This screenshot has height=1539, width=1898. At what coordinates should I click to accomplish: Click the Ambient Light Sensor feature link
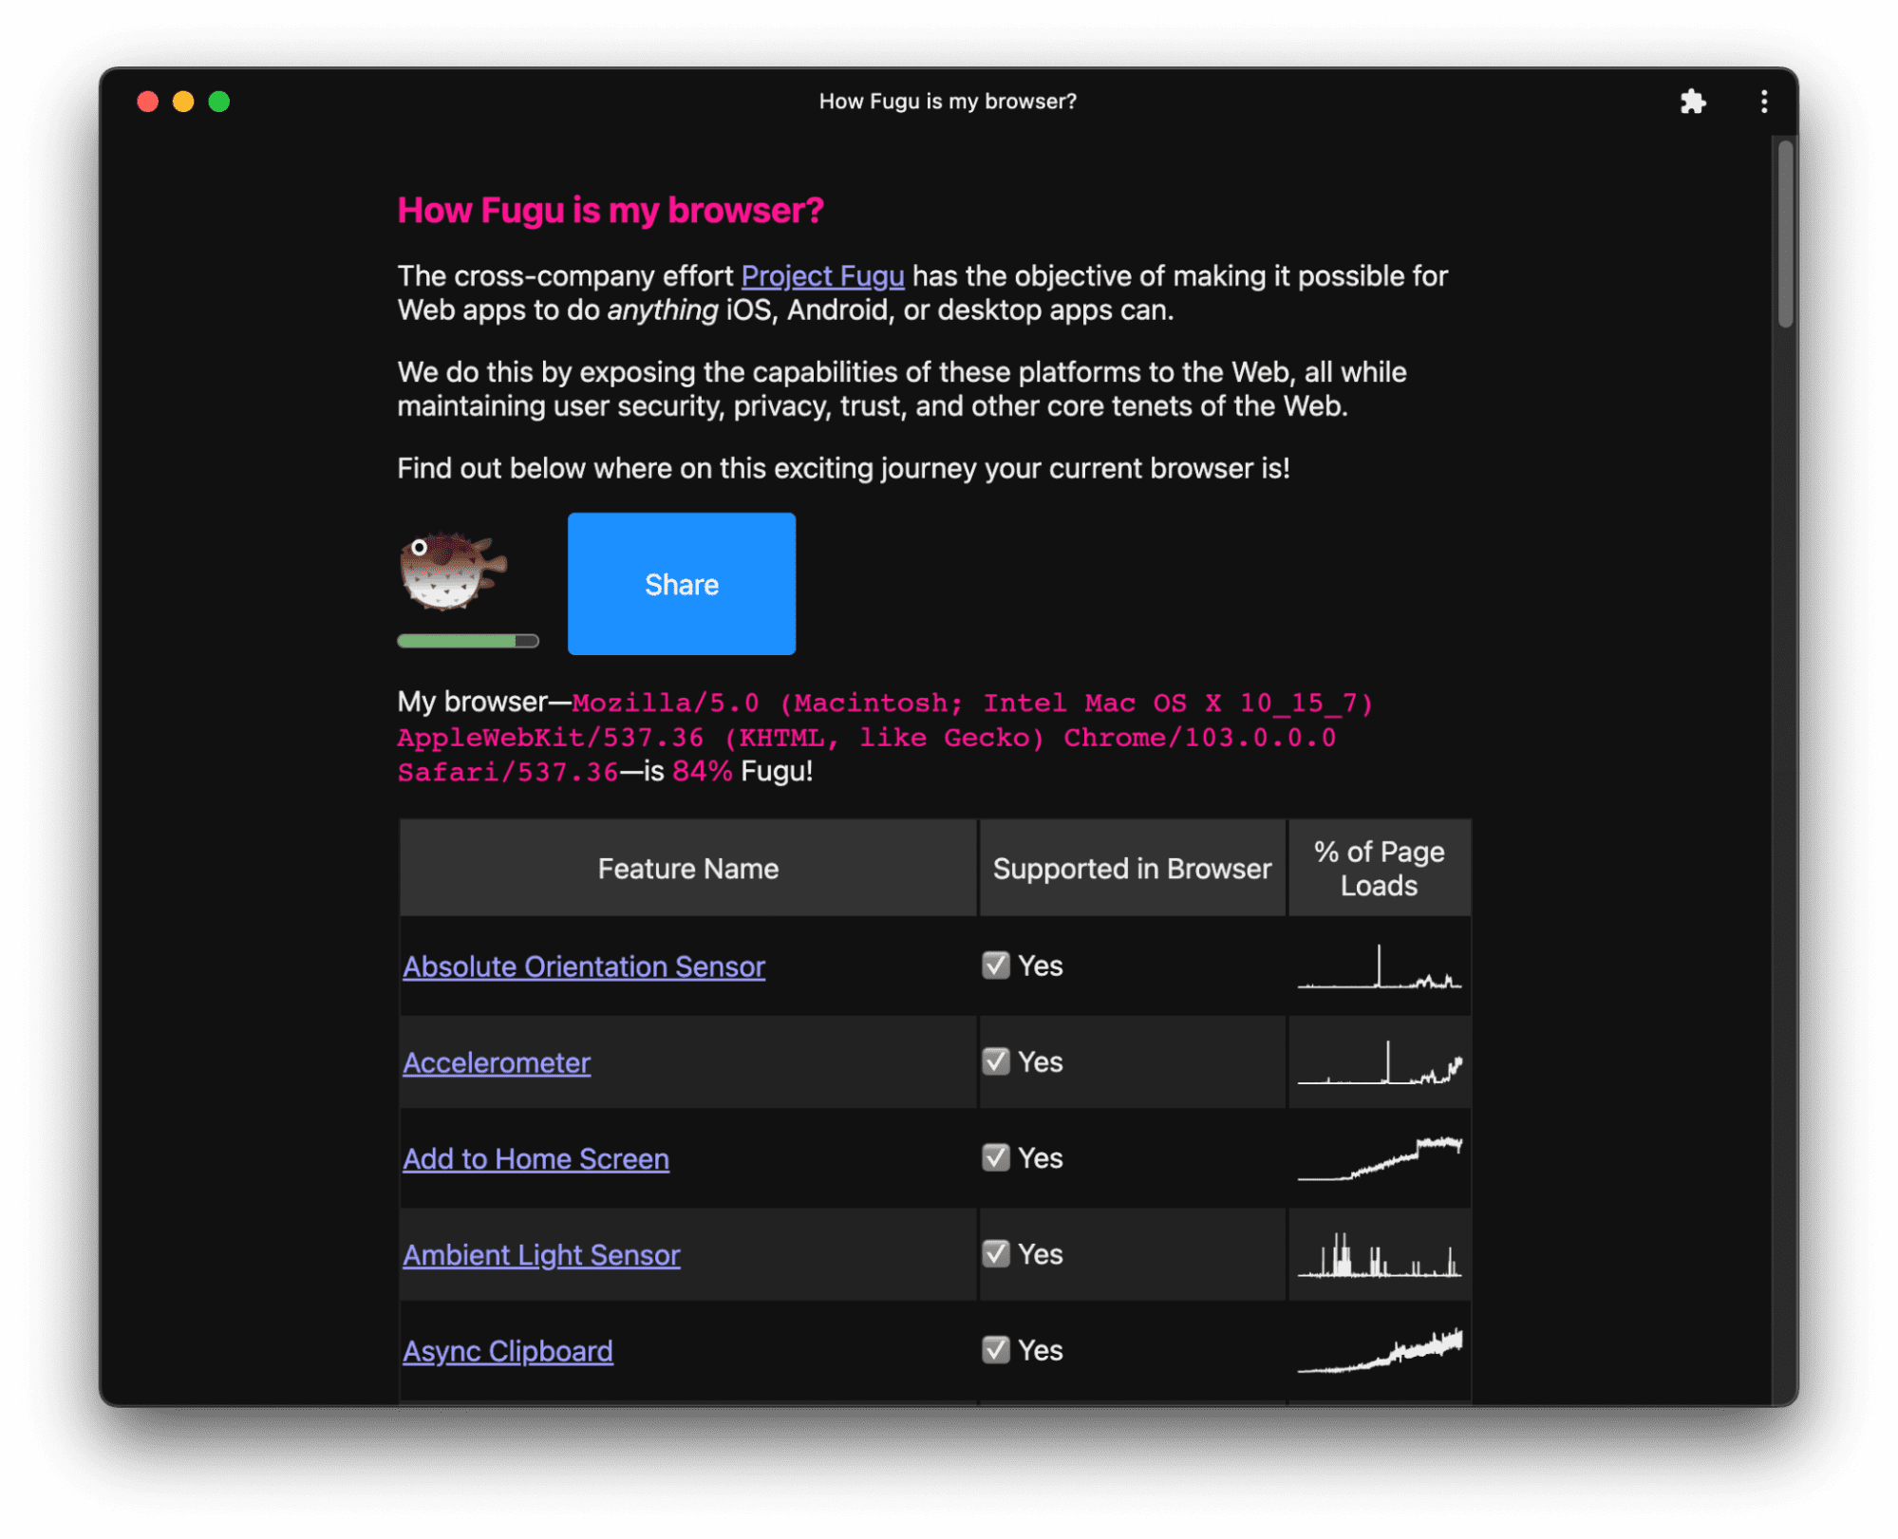point(541,1253)
